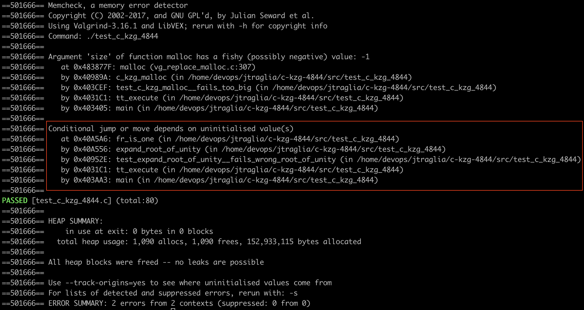584x310 pixels.
Task: Click the ERROR SUMMARY line
Action: click(x=179, y=303)
